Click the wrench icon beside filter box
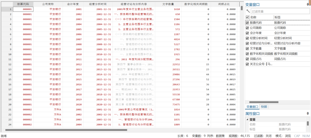The image size is (311, 138). point(248,11)
